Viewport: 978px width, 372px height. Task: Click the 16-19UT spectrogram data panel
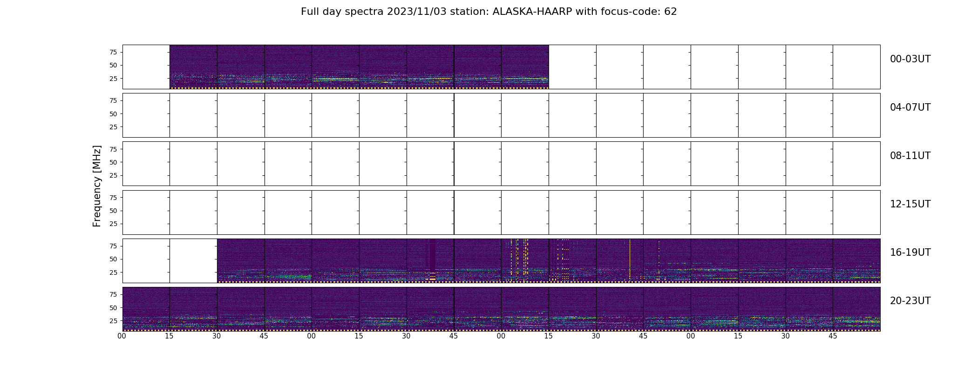pyautogui.click(x=549, y=260)
